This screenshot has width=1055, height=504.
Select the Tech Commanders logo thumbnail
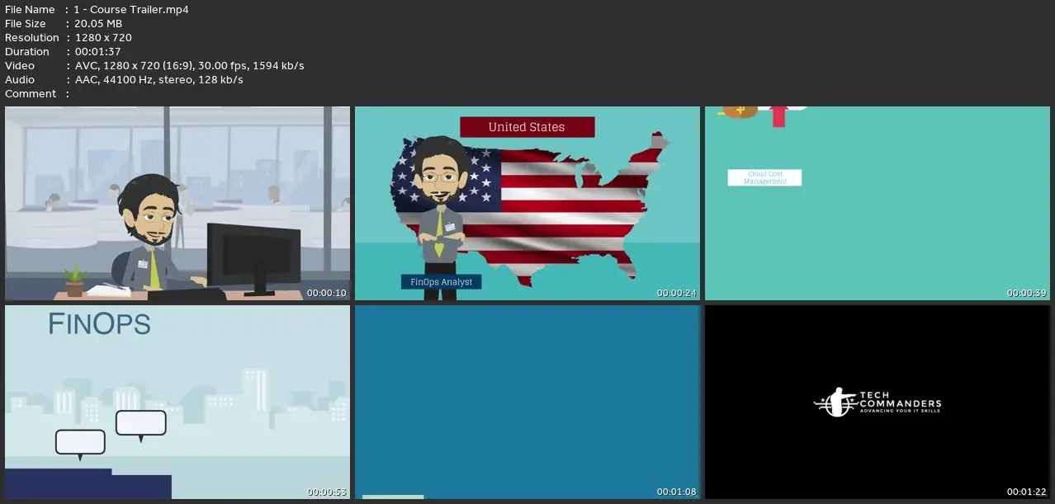(878, 403)
